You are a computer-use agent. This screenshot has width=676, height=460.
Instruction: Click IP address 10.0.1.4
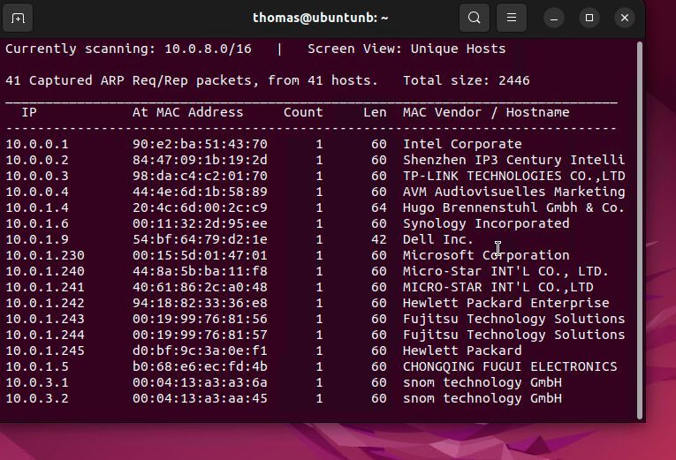pos(36,207)
